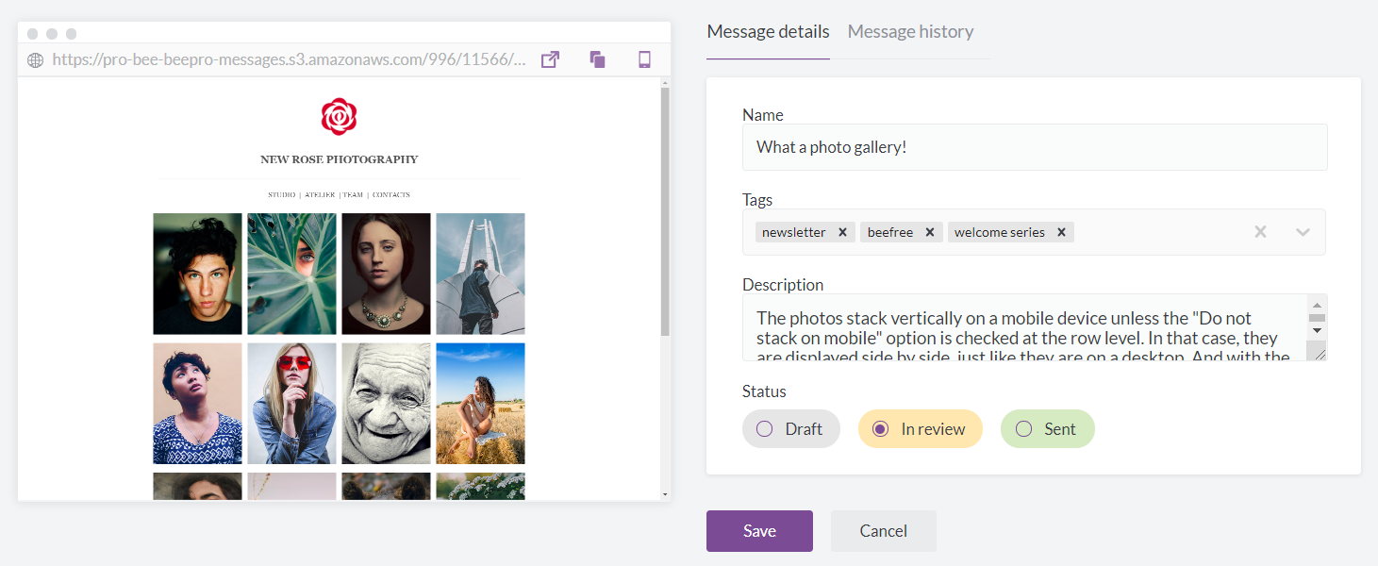
Task: Click the red sunglasses woman photo
Action: coord(291,403)
